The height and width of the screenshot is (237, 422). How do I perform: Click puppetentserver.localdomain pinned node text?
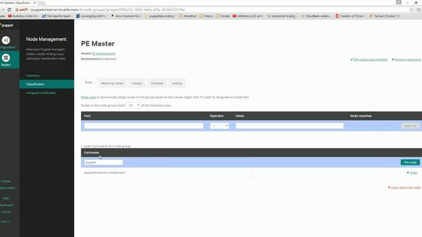(x=105, y=172)
